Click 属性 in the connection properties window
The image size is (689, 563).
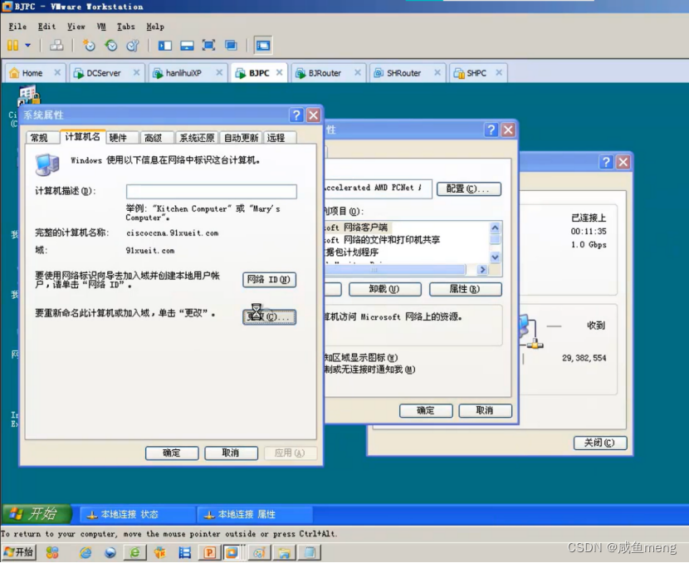point(466,289)
